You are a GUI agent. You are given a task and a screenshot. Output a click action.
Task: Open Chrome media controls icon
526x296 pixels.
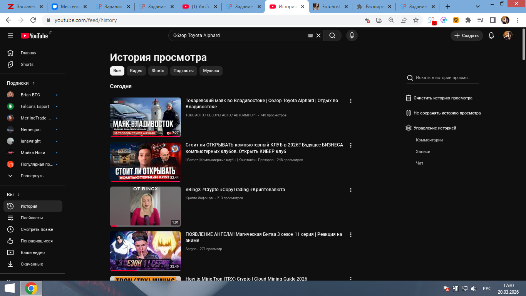click(480, 20)
